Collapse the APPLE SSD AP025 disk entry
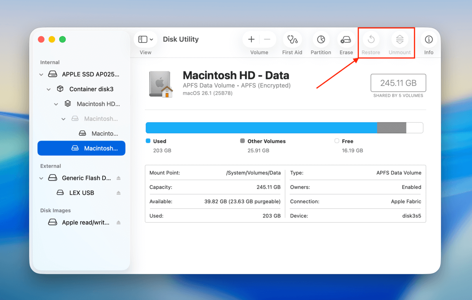The width and height of the screenshot is (472, 300). (41, 74)
